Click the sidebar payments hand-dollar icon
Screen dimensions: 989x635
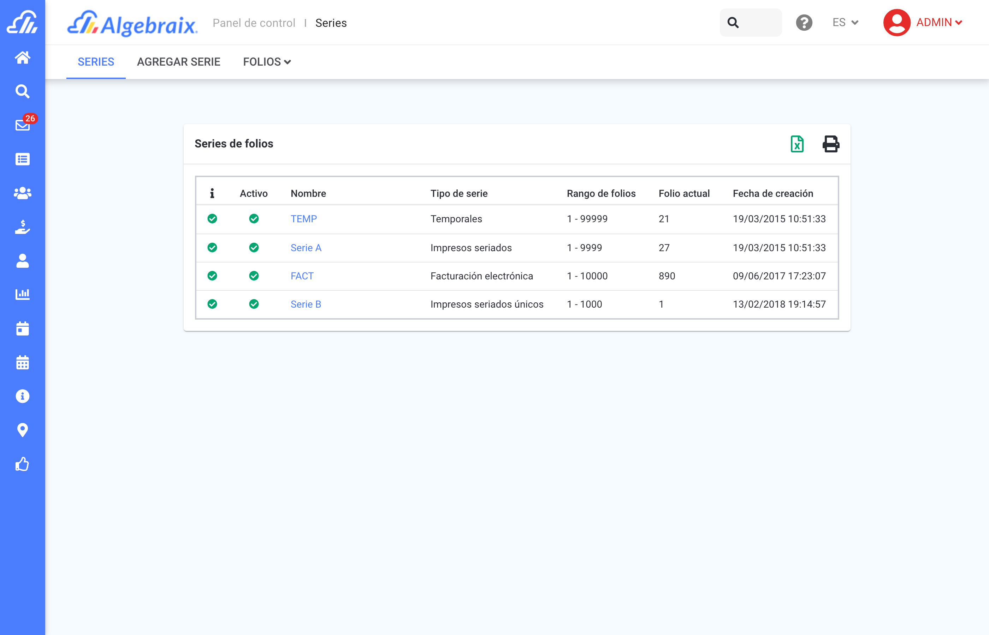(22, 227)
